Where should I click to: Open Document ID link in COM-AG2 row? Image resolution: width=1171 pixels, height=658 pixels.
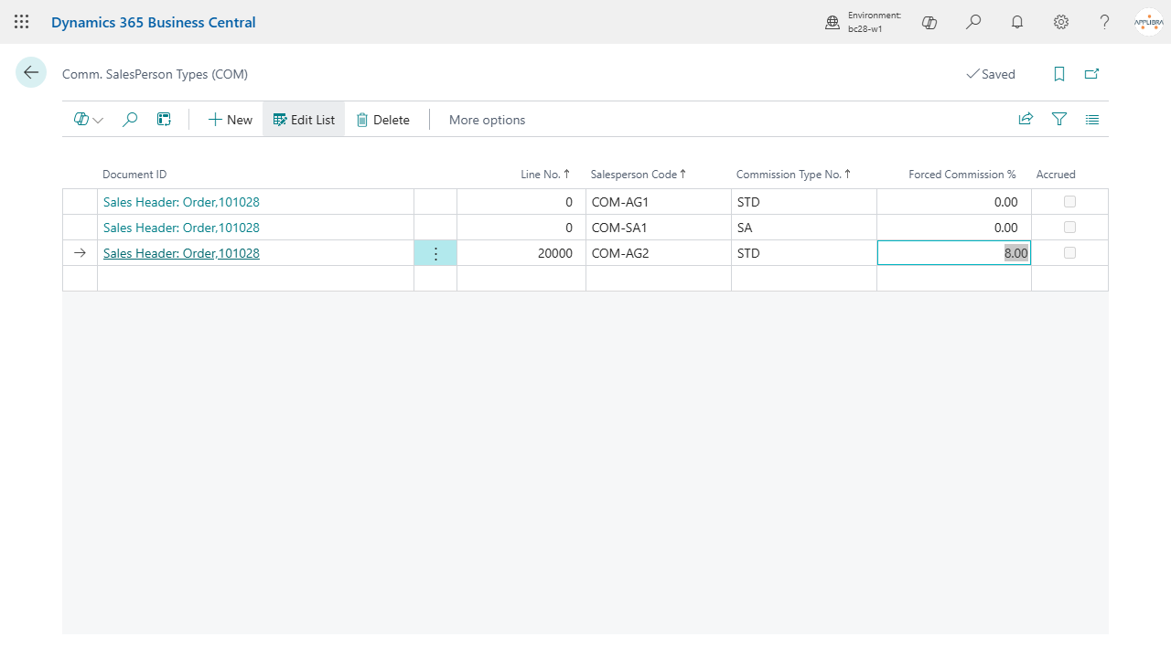tap(181, 253)
